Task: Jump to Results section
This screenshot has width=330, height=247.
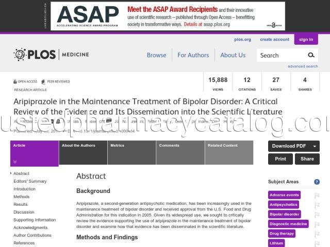Action: pyautogui.click(x=21, y=204)
